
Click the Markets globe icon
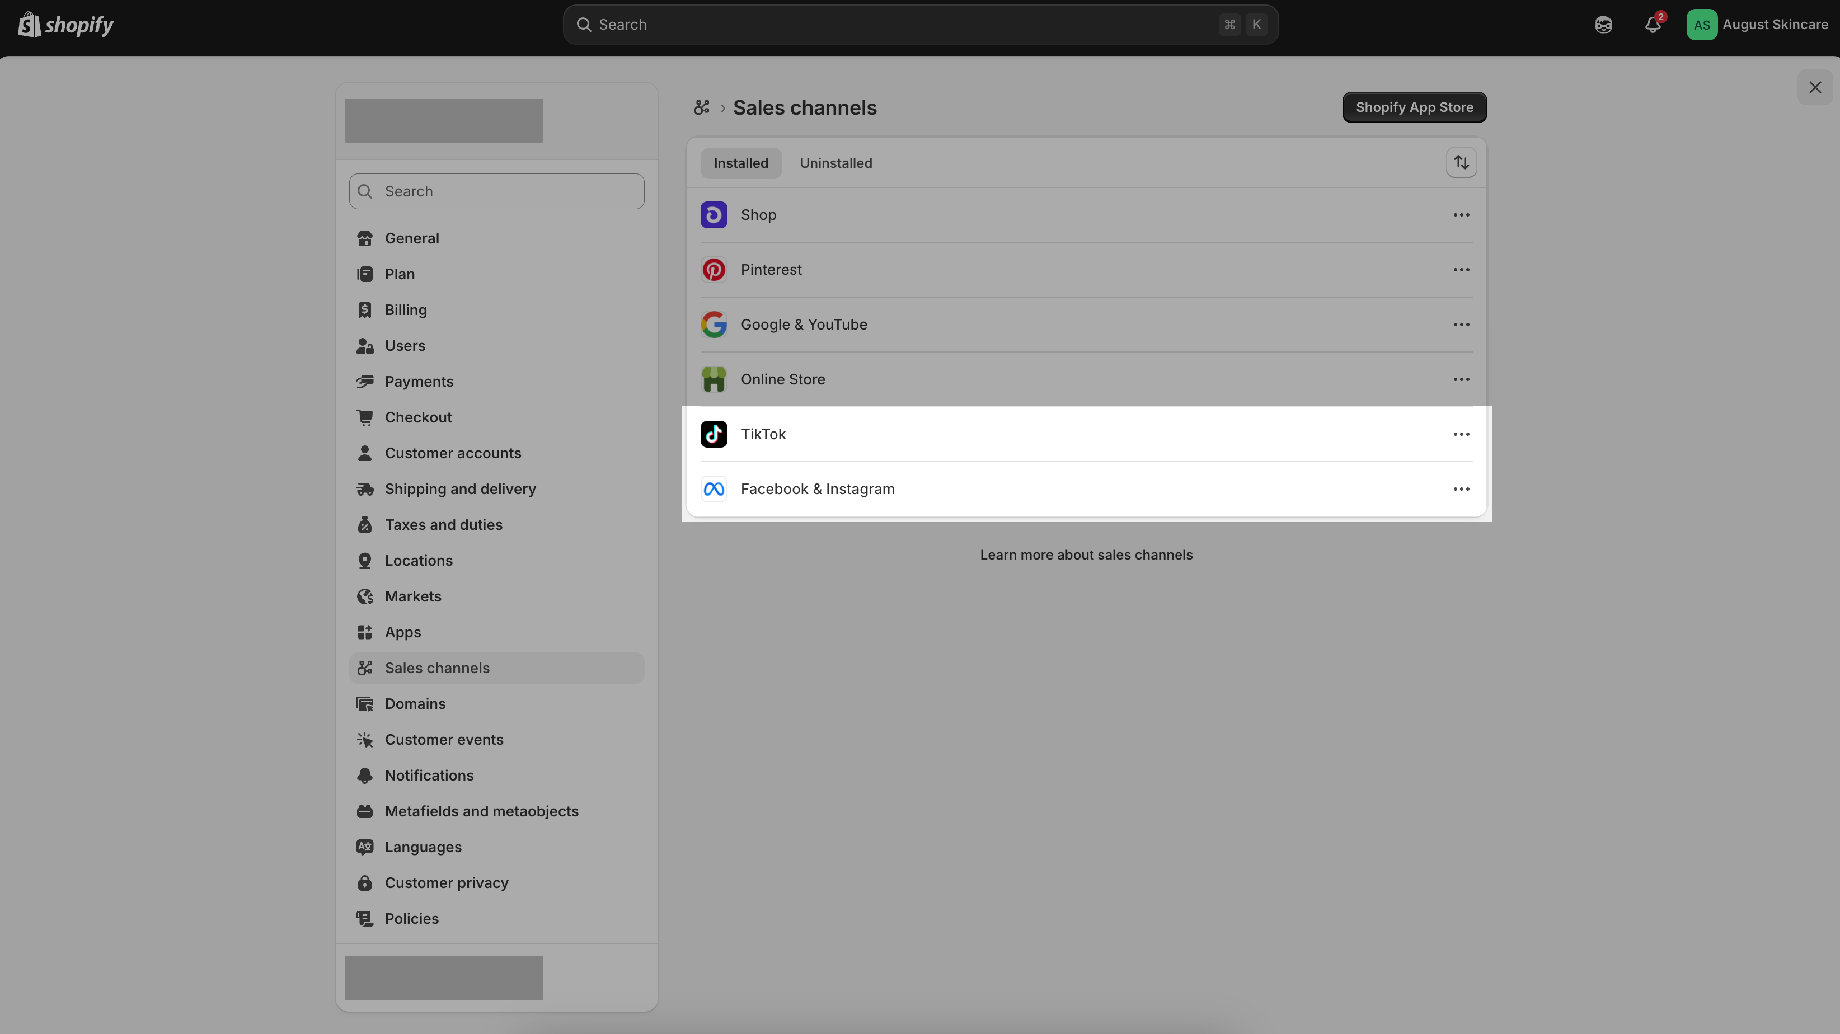click(365, 596)
